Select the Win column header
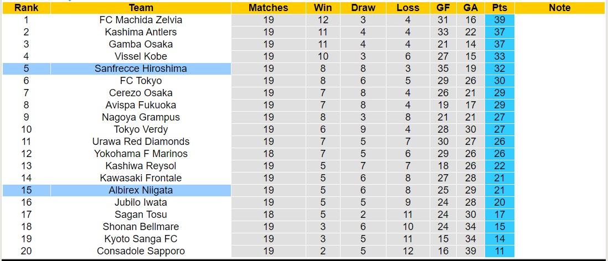This screenshot has width=608, height=261. (323, 8)
